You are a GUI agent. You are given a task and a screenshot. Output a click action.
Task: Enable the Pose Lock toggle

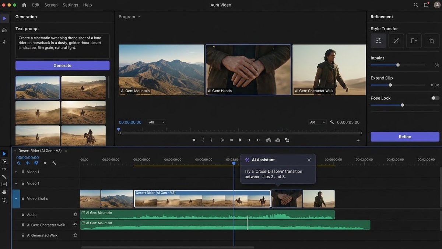pos(435,98)
